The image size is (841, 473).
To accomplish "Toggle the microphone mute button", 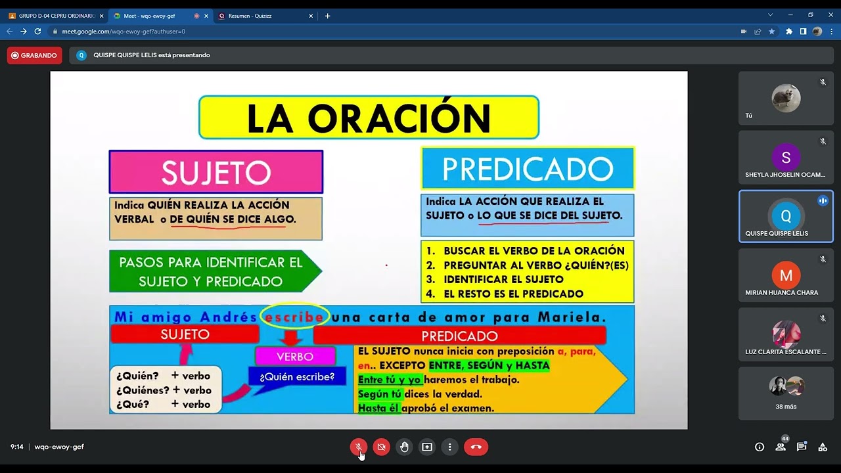I will tap(359, 447).
